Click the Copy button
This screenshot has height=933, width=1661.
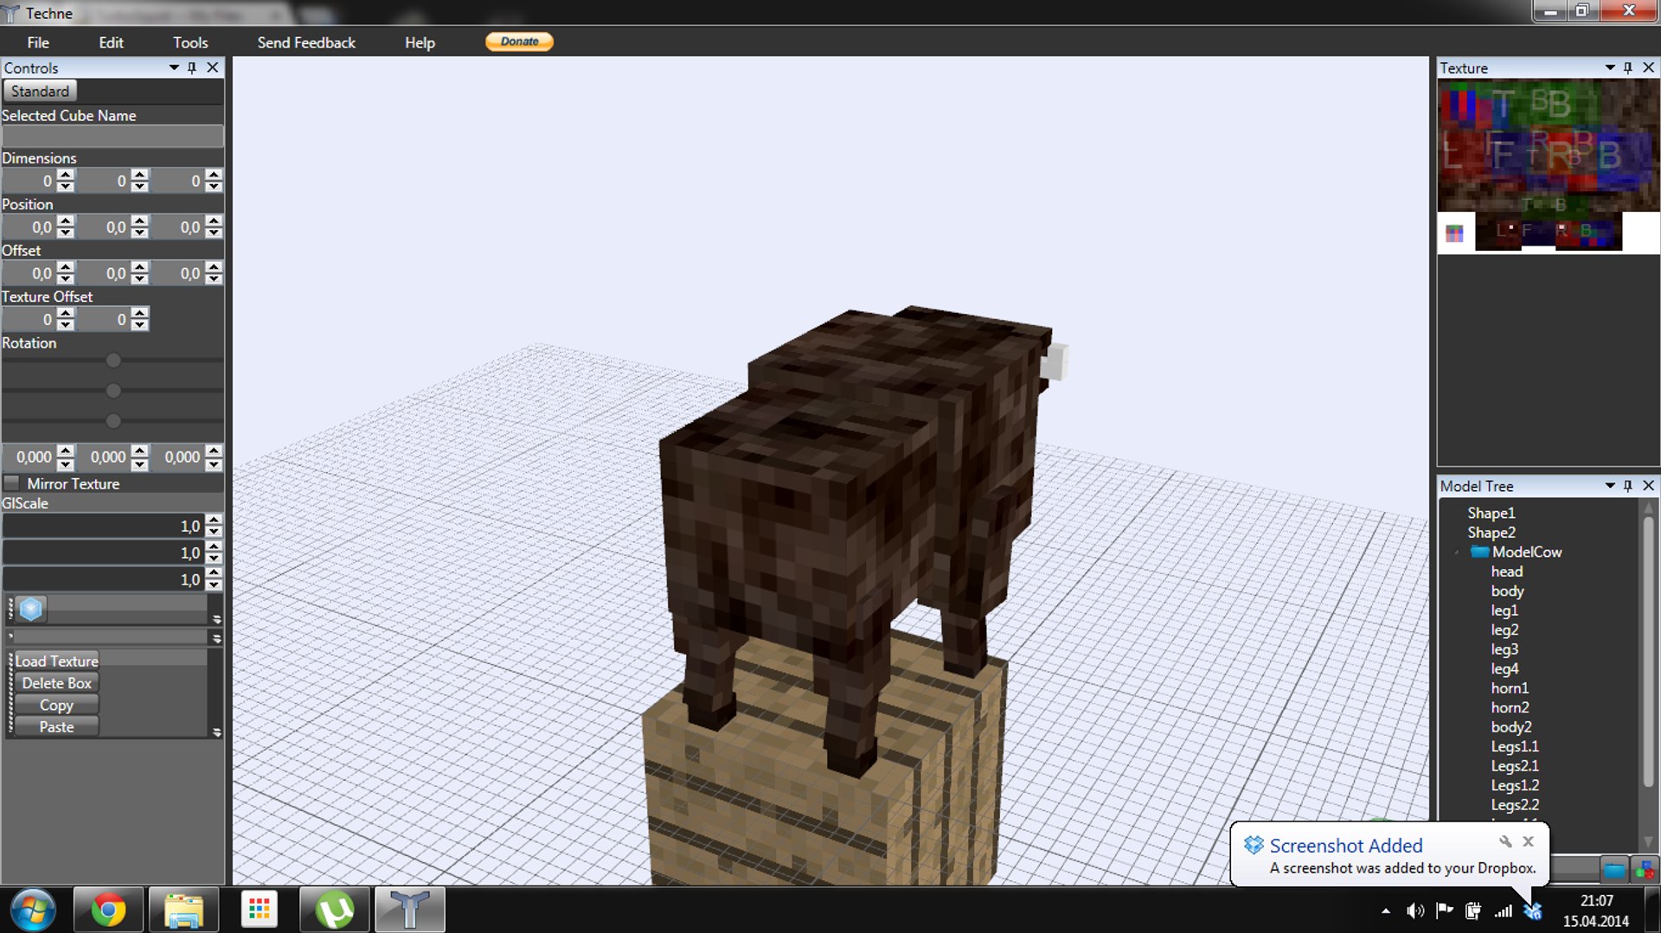[56, 705]
